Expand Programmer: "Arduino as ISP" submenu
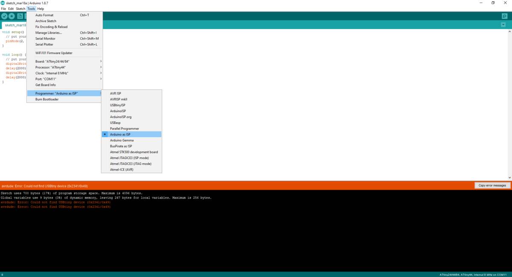This screenshot has width=512, height=277. [65, 93]
